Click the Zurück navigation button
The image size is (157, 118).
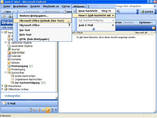point(147,12)
